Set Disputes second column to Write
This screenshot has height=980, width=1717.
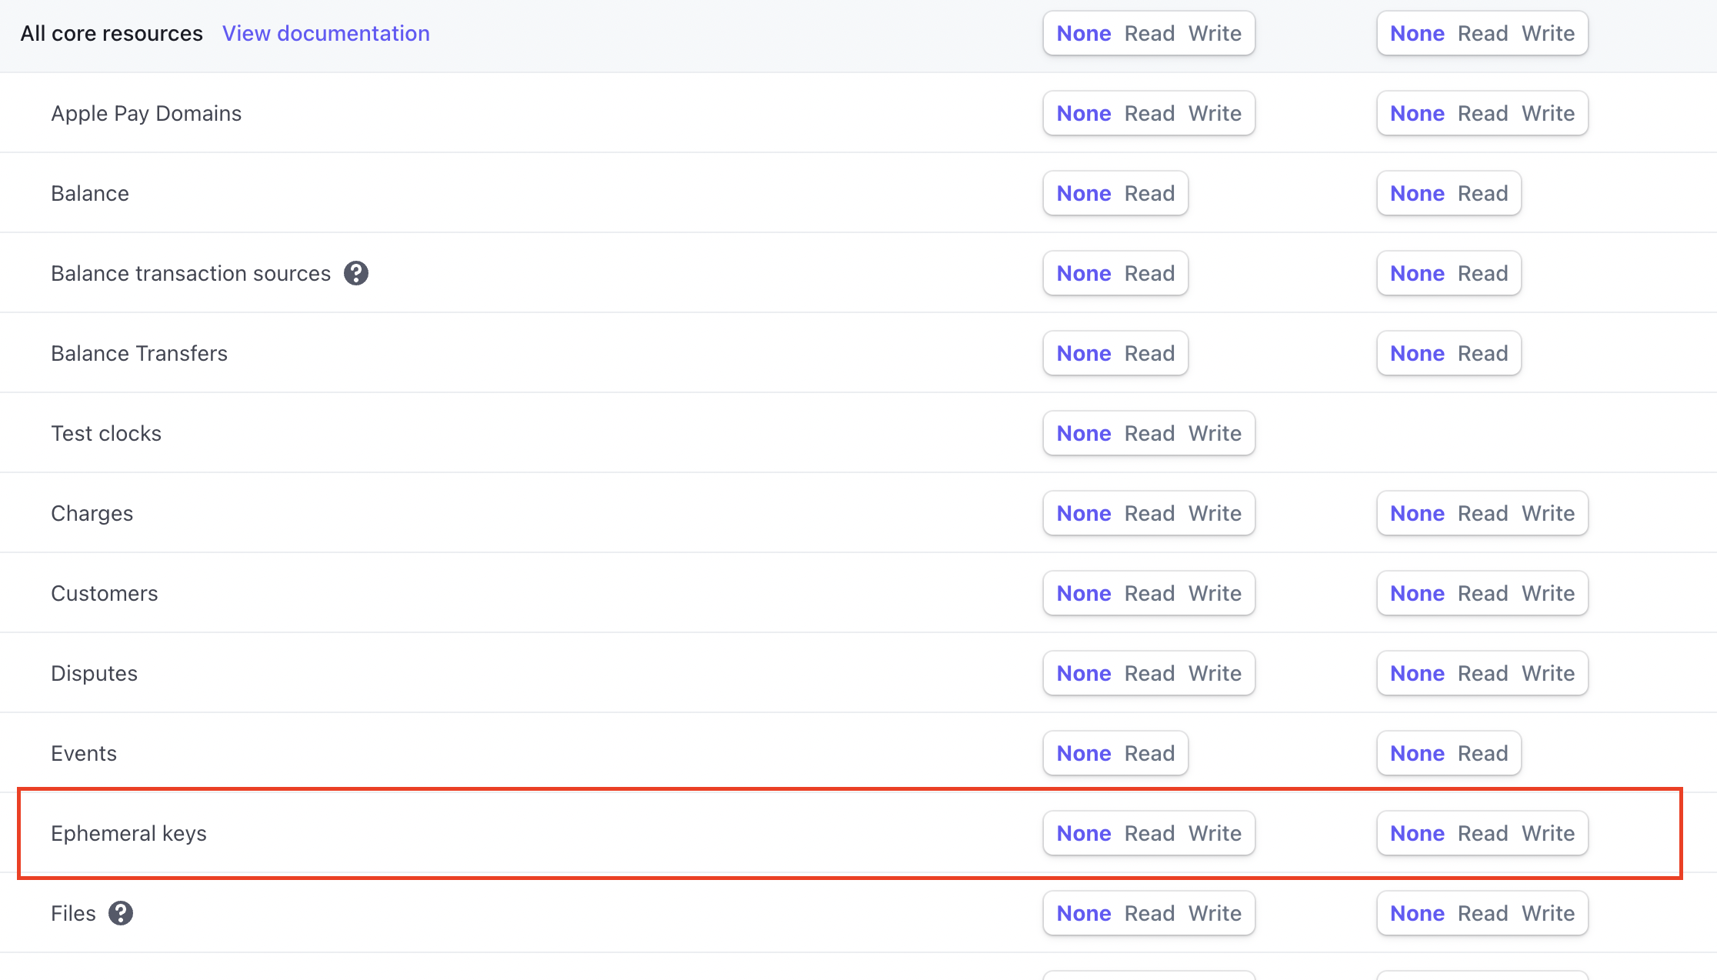click(x=1548, y=673)
